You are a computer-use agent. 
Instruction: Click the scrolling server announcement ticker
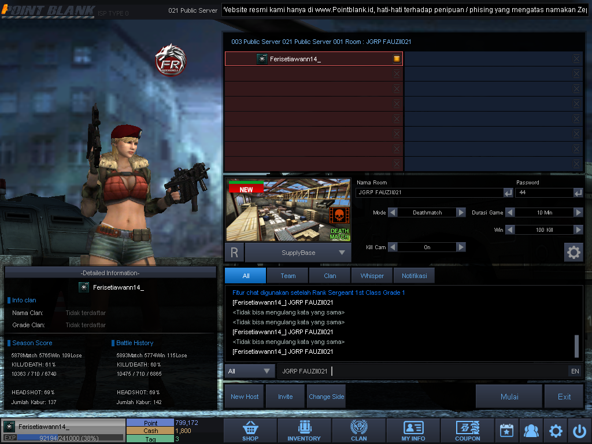click(x=405, y=10)
